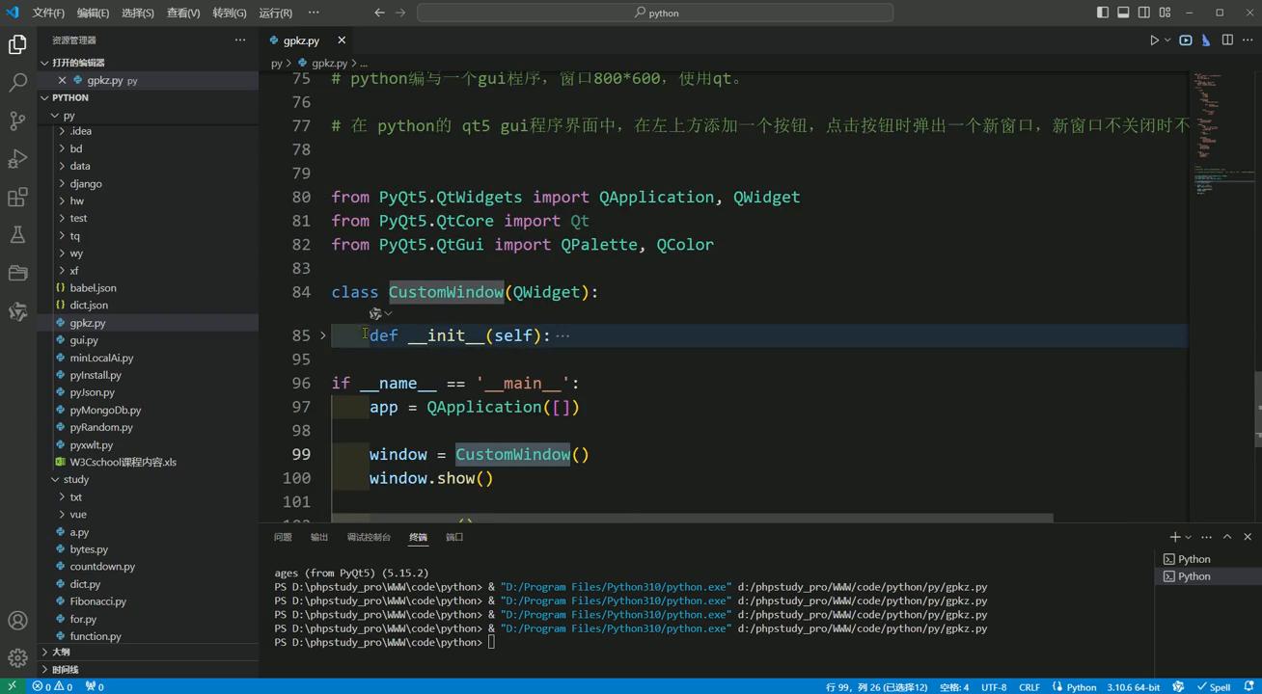Run the Python file with play button
1262x694 pixels.
1154,40
